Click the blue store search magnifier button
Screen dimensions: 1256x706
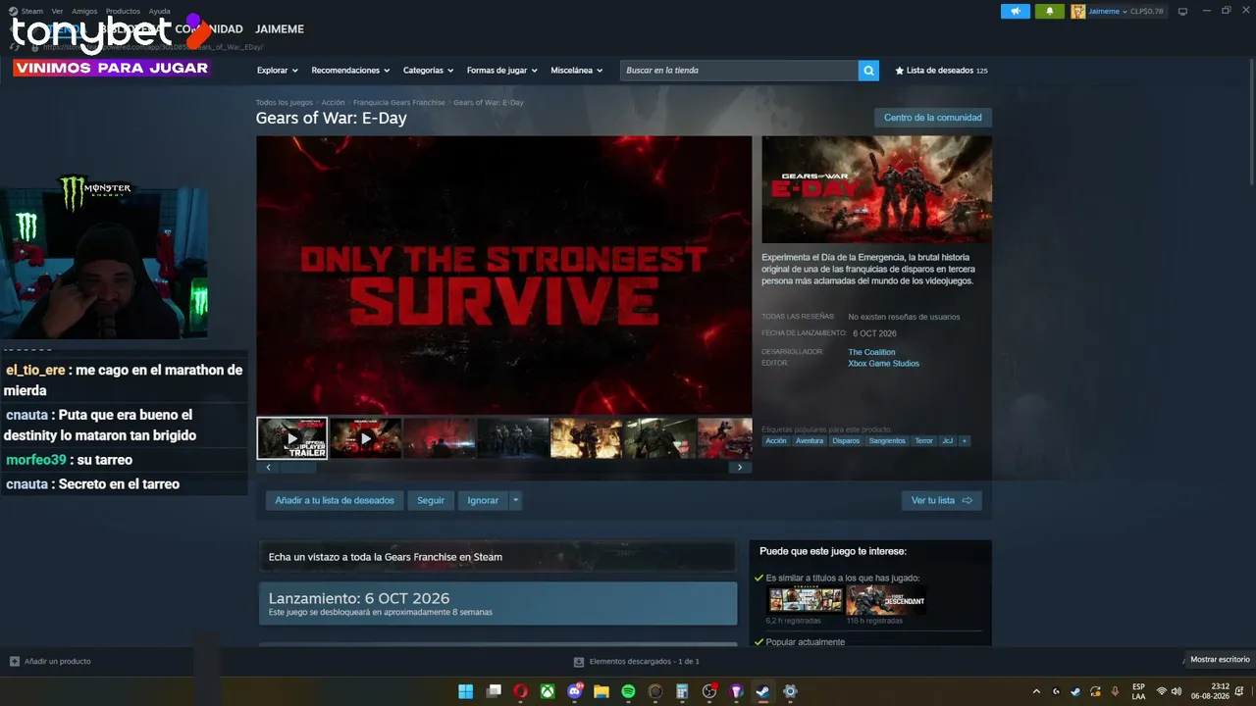click(x=868, y=71)
